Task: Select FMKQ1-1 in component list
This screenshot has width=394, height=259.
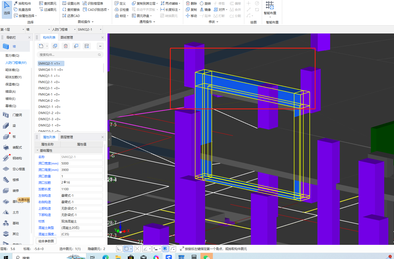Action: click(49, 76)
